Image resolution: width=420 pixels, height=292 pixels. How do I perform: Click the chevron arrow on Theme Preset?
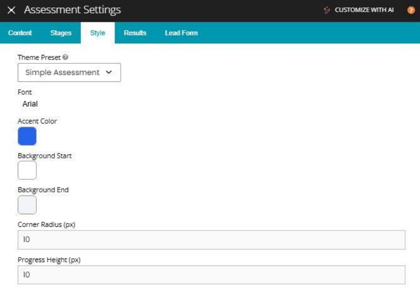[x=109, y=73]
